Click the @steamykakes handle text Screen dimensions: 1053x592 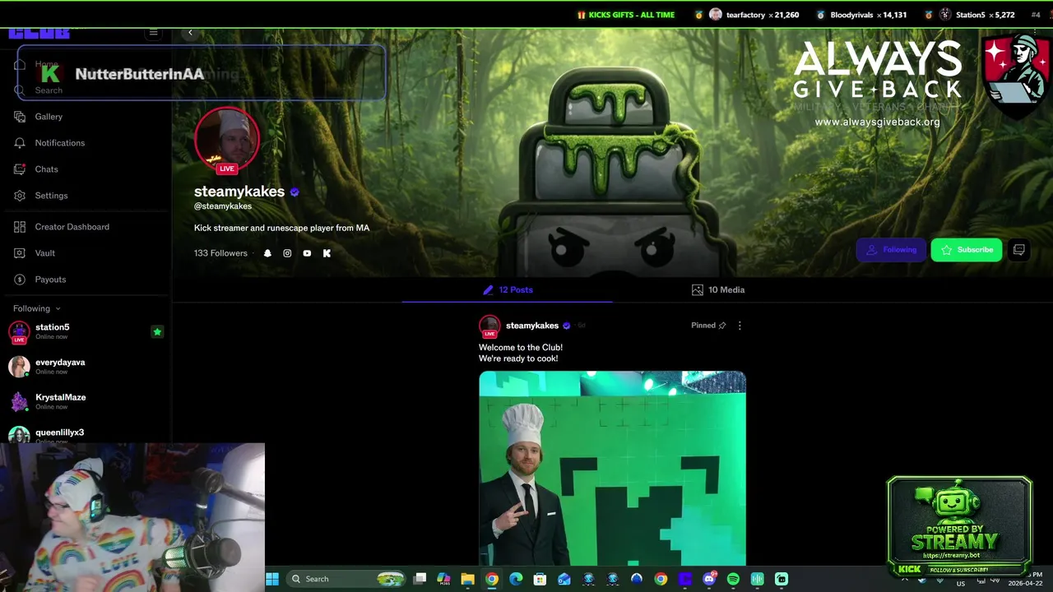tap(223, 206)
